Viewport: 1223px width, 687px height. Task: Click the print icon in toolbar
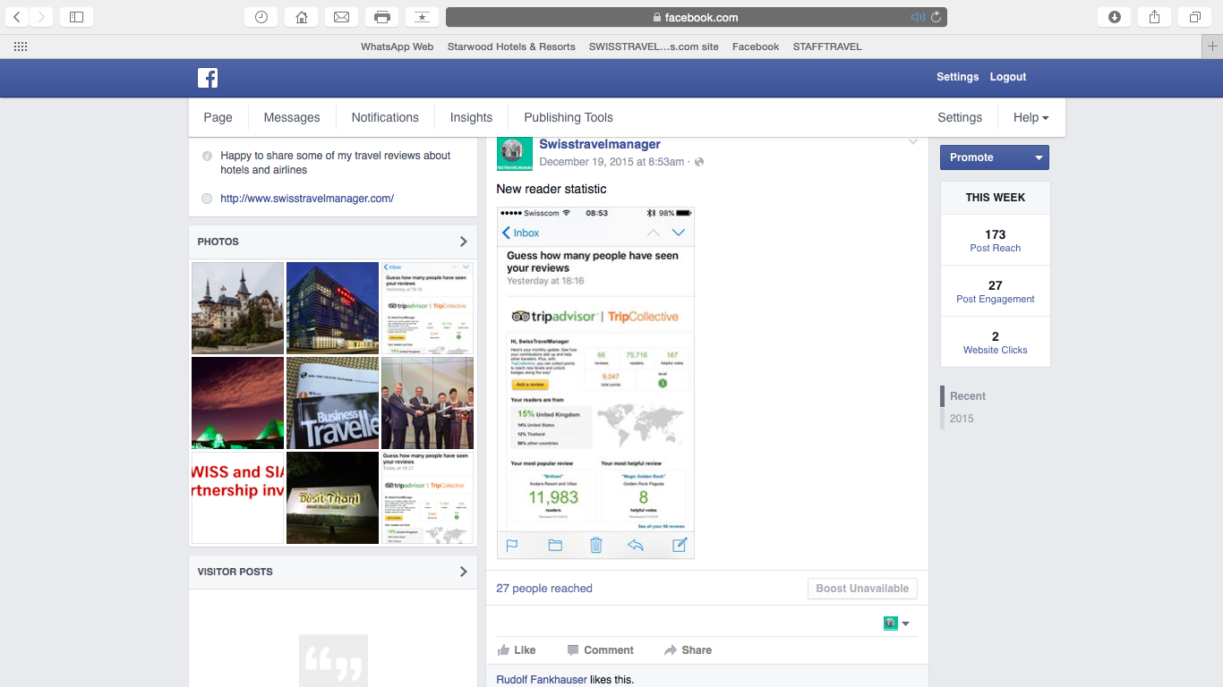[x=381, y=17]
